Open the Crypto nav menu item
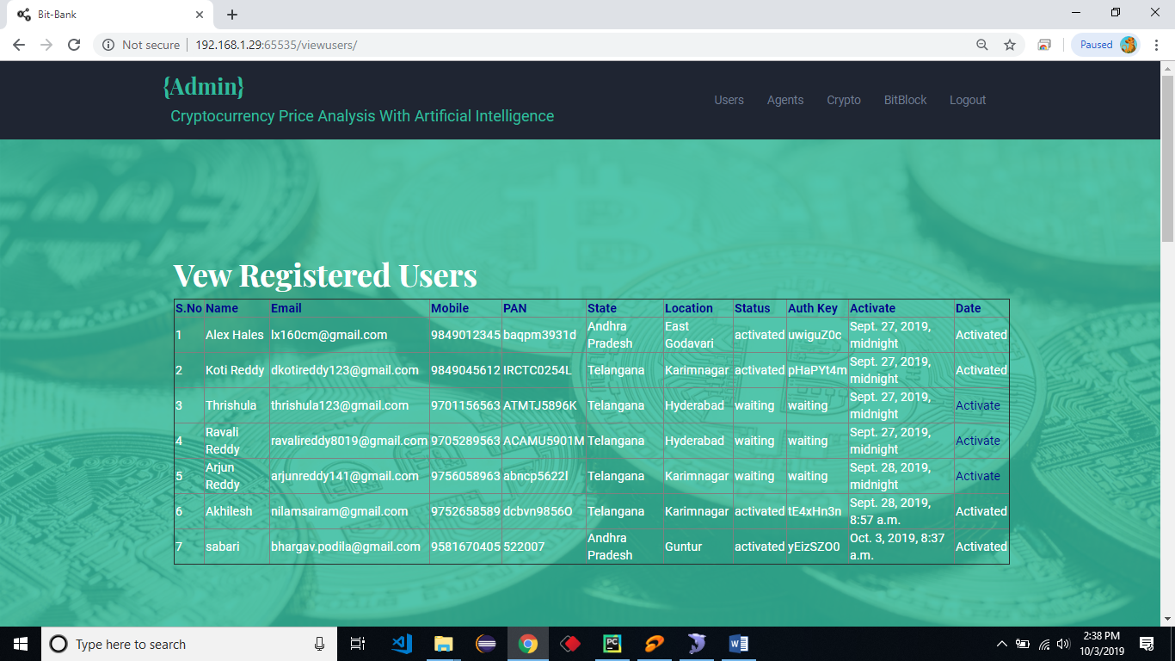This screenshot has height=661, width=1175. coord(844,100)
